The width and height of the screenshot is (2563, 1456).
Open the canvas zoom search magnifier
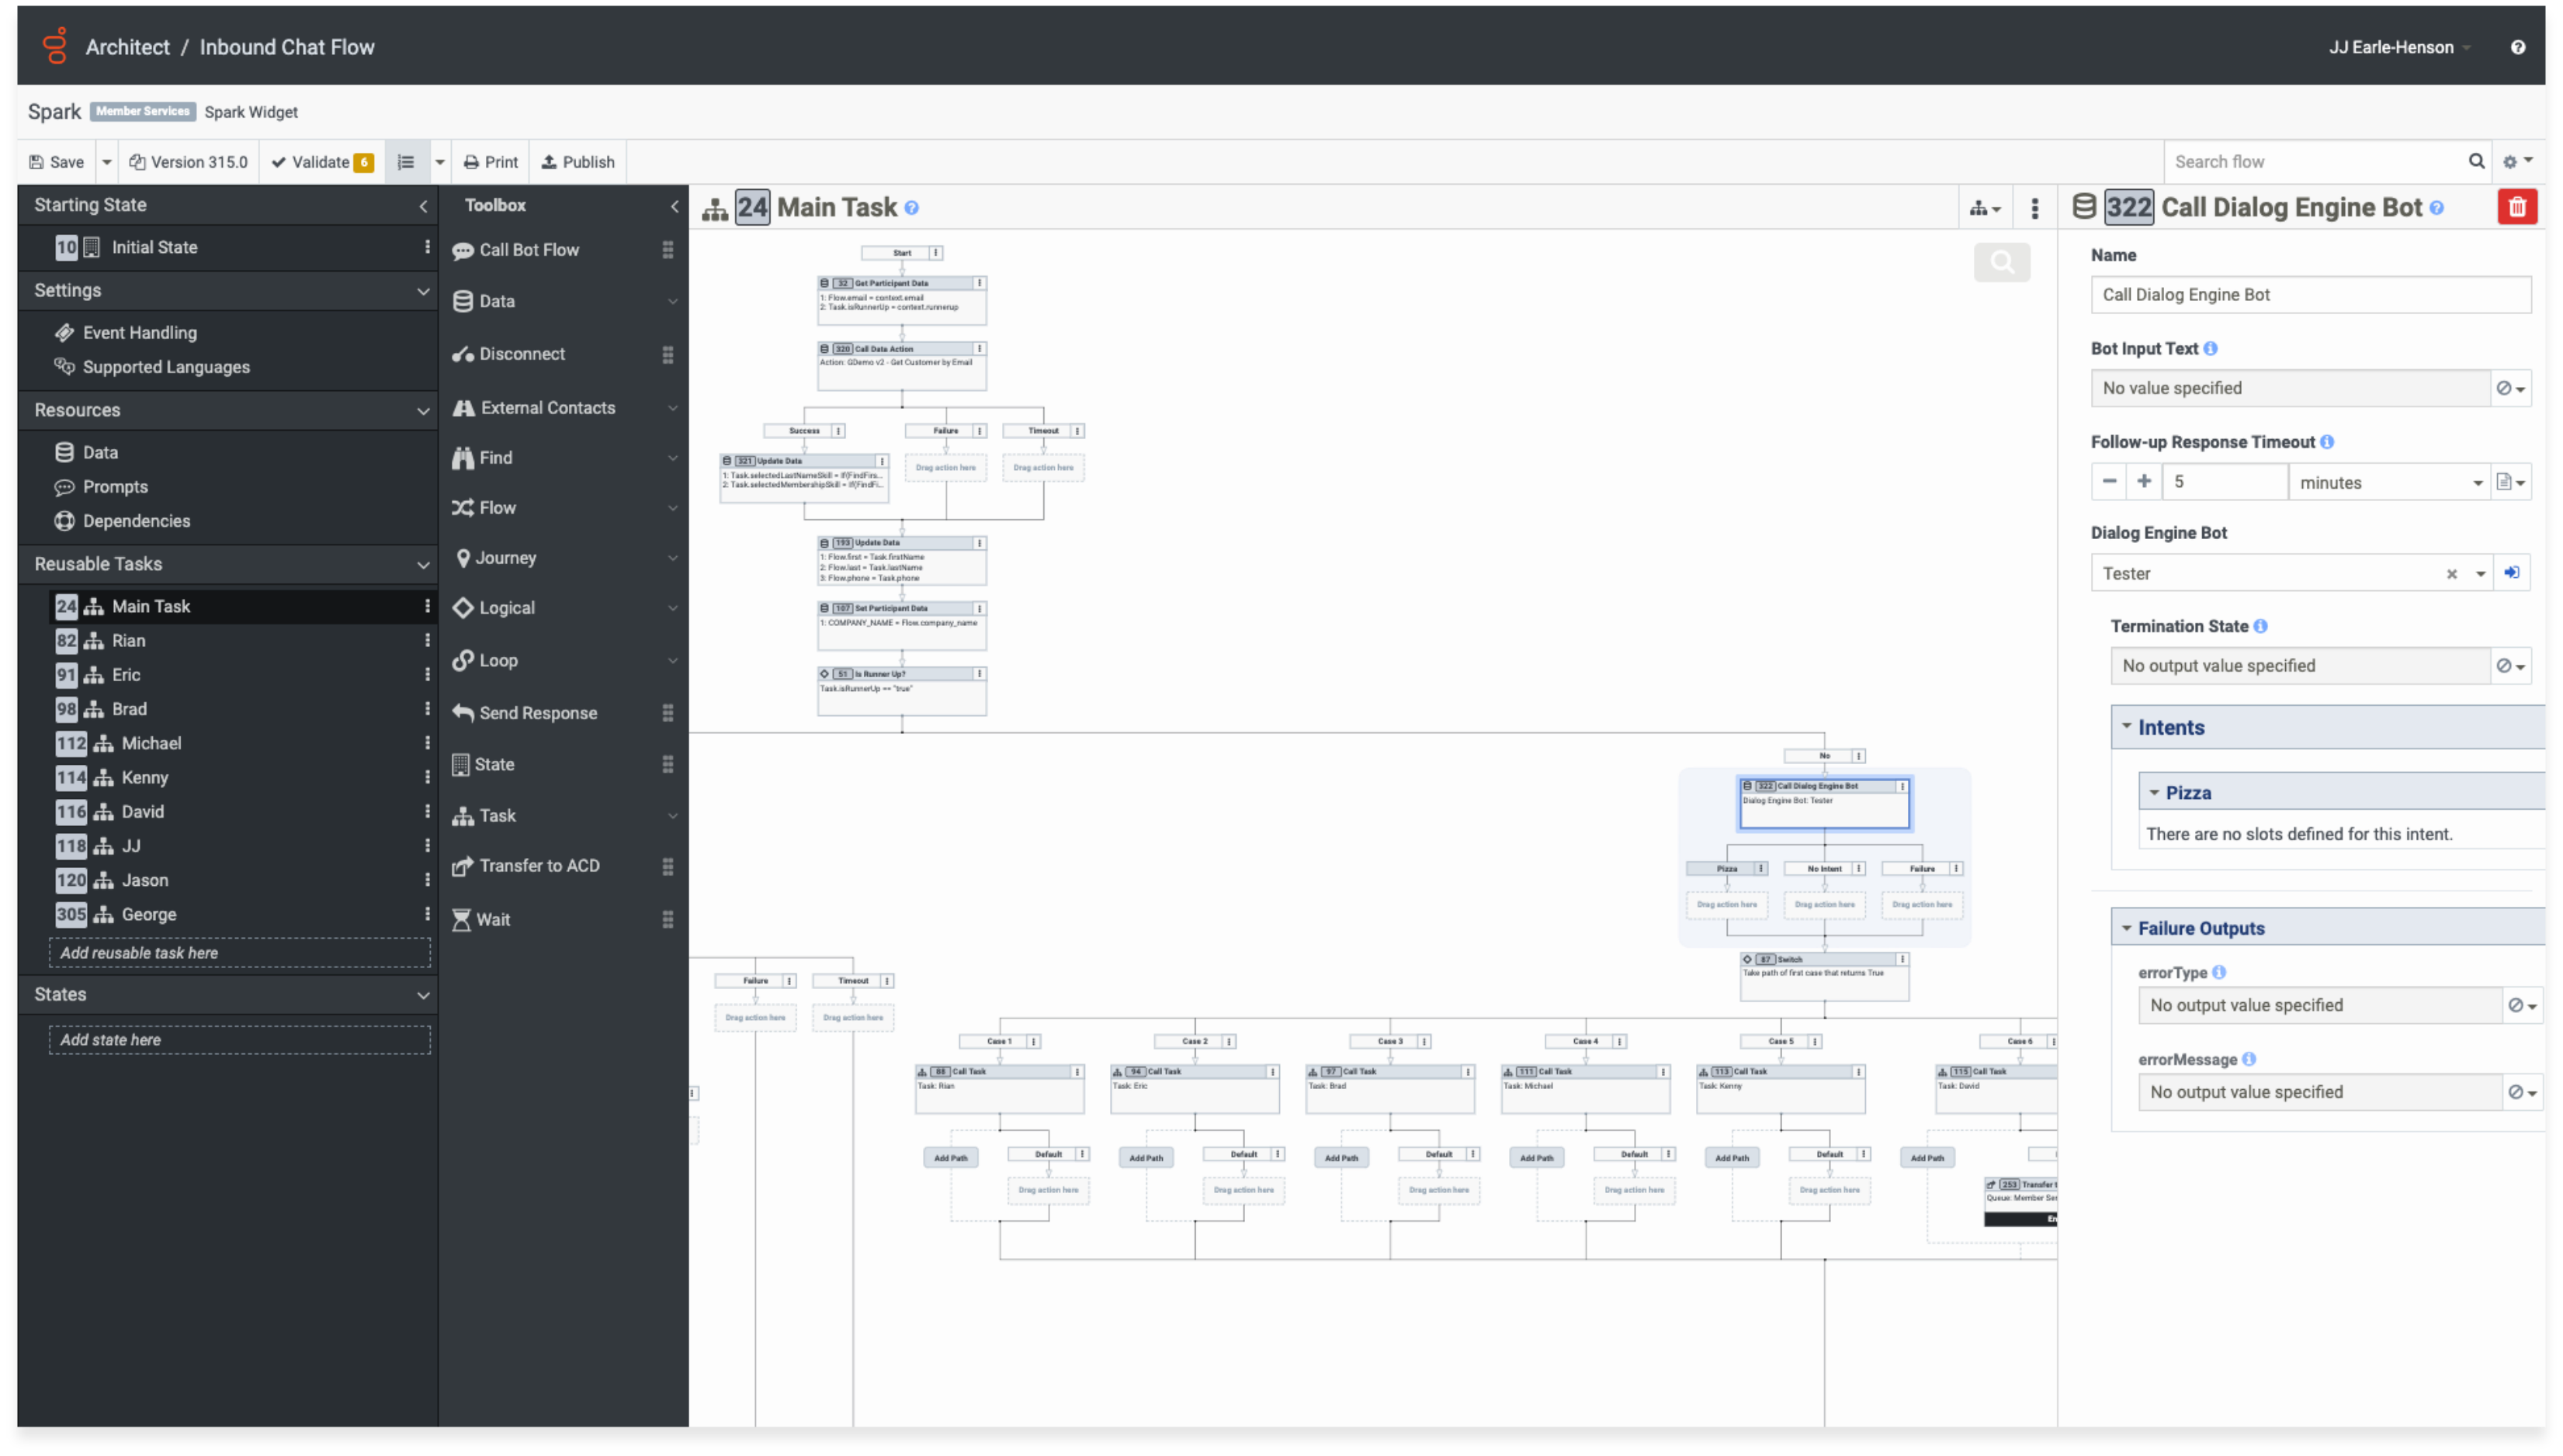point(2002,262)
